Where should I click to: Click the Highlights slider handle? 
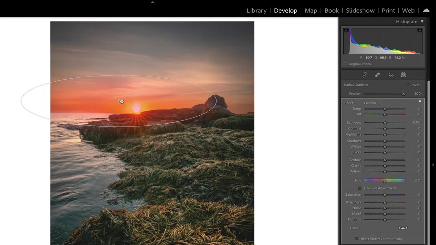[385, 135]
